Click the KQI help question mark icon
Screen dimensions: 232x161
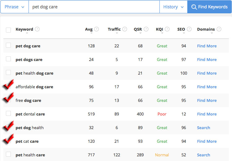(167, 29)
